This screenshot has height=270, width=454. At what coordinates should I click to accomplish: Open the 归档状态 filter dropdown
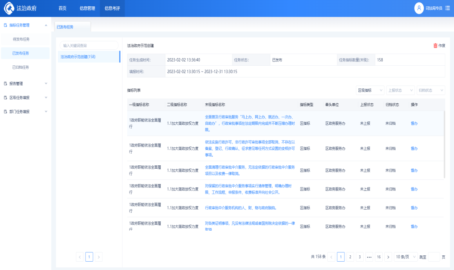click(x=431, y=90)
